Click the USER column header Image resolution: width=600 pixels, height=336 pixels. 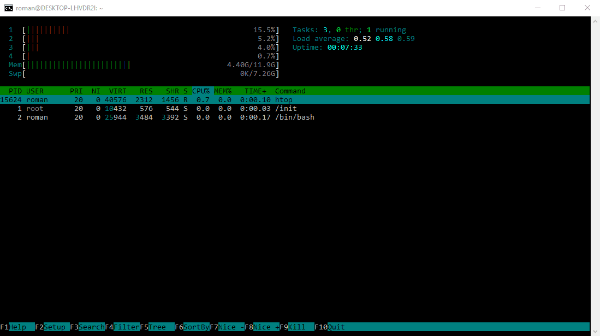[x=35, y=91]
